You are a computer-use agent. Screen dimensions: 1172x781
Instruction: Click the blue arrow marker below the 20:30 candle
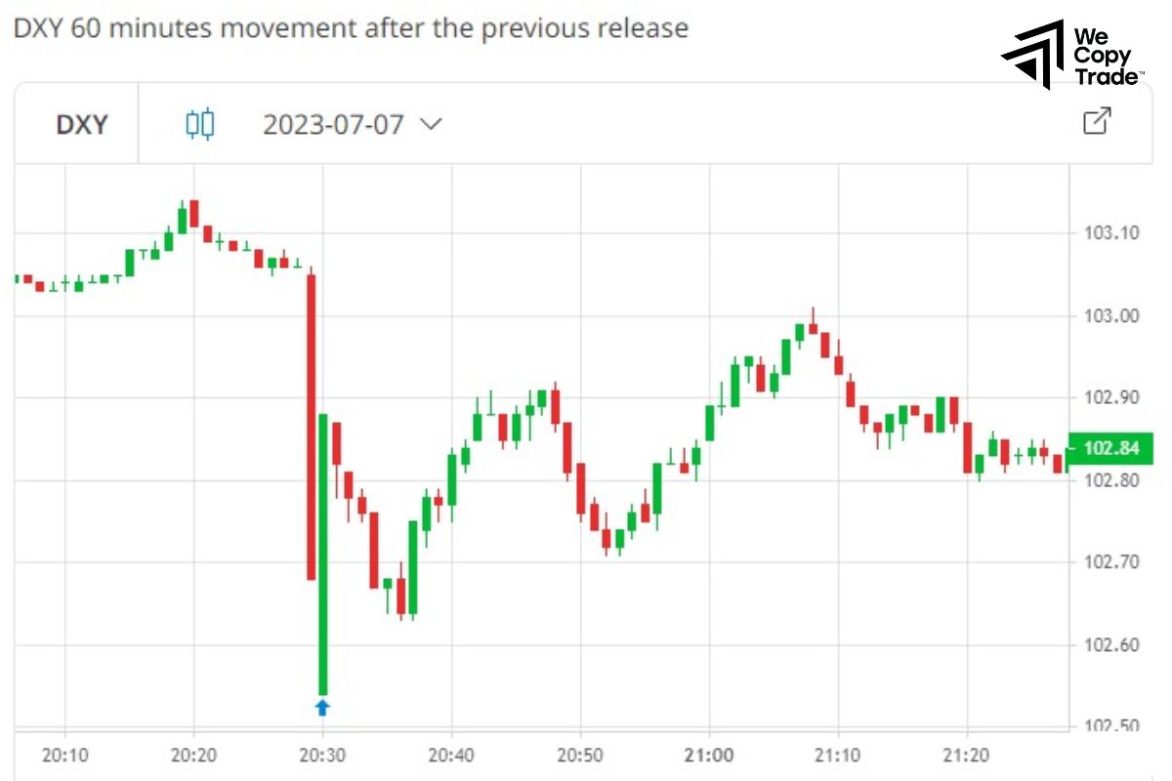[x=322, y=707]
